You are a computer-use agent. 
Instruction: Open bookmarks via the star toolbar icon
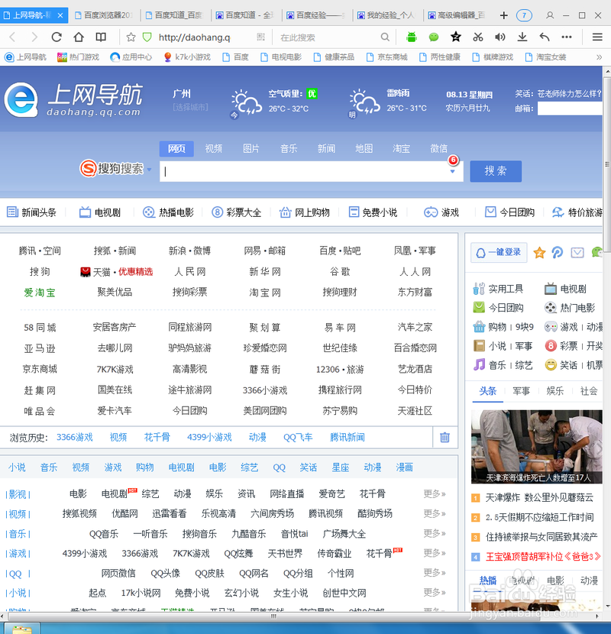(455, 36)
